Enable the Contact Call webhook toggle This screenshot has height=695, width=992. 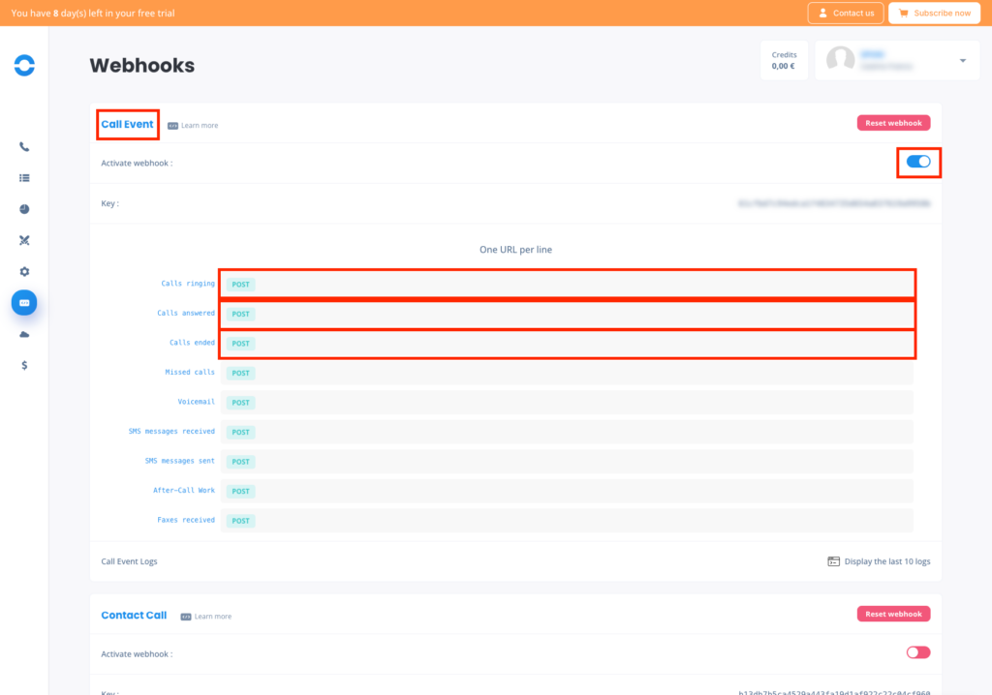click(x=918, y=652)
